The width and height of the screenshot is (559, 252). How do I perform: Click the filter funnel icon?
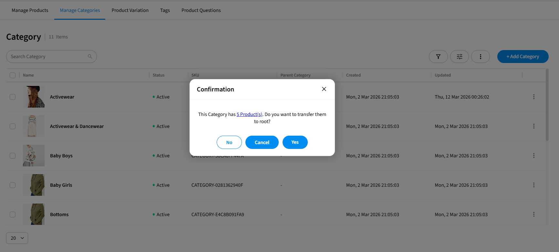tap(438, 57)
